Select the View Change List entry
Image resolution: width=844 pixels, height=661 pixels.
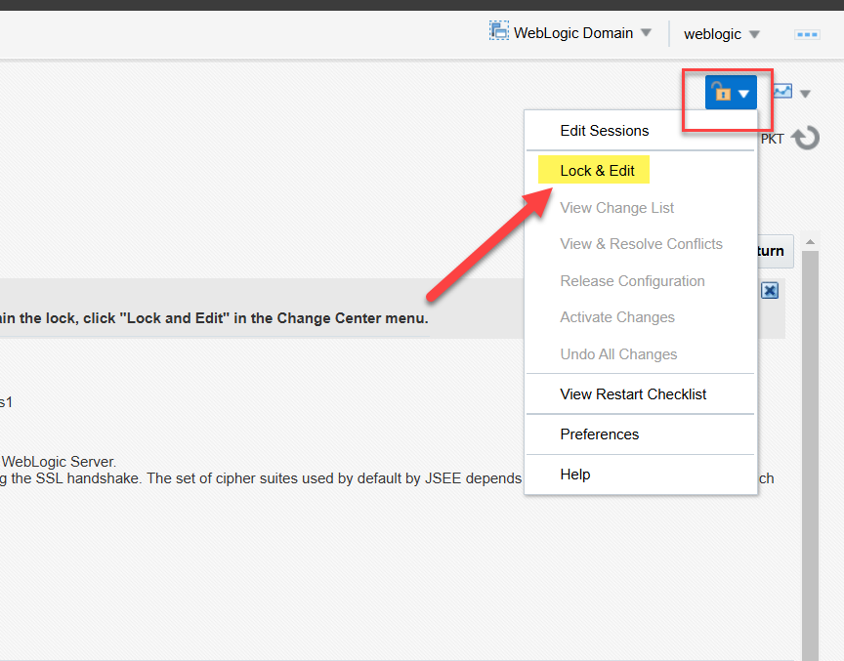coord(616,208)
